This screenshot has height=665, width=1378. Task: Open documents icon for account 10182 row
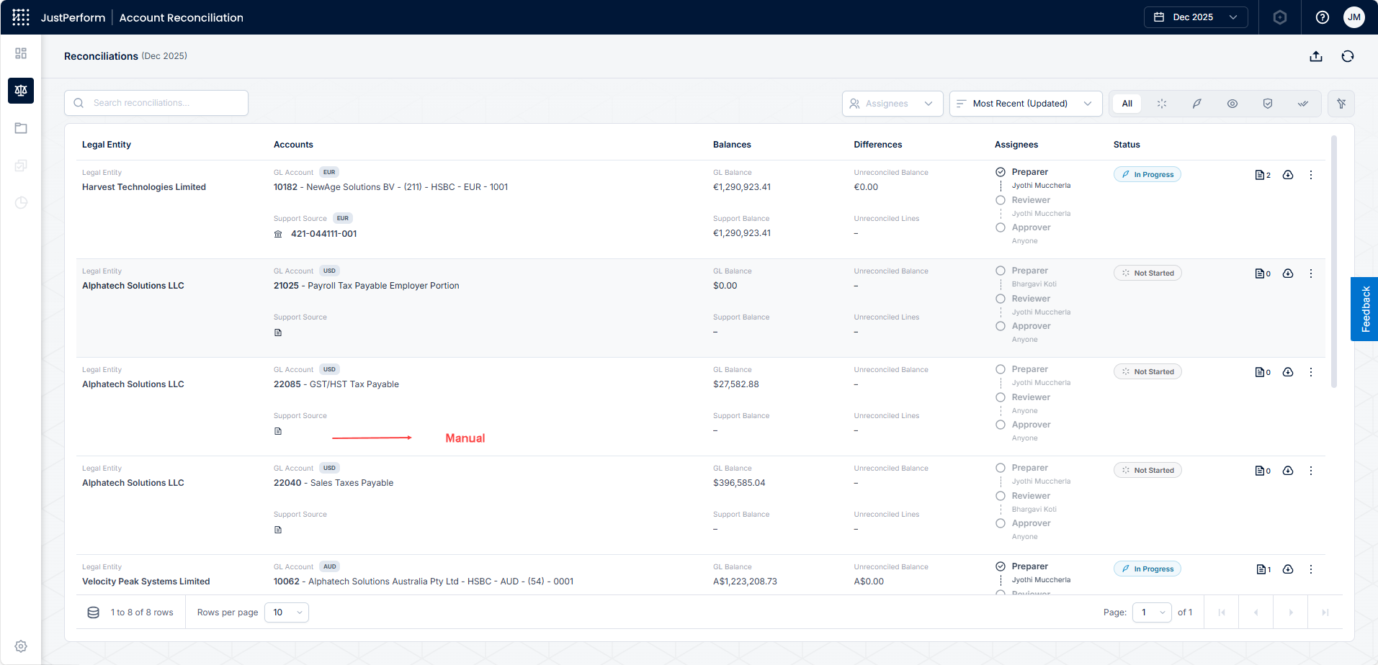coord(1263,175)
